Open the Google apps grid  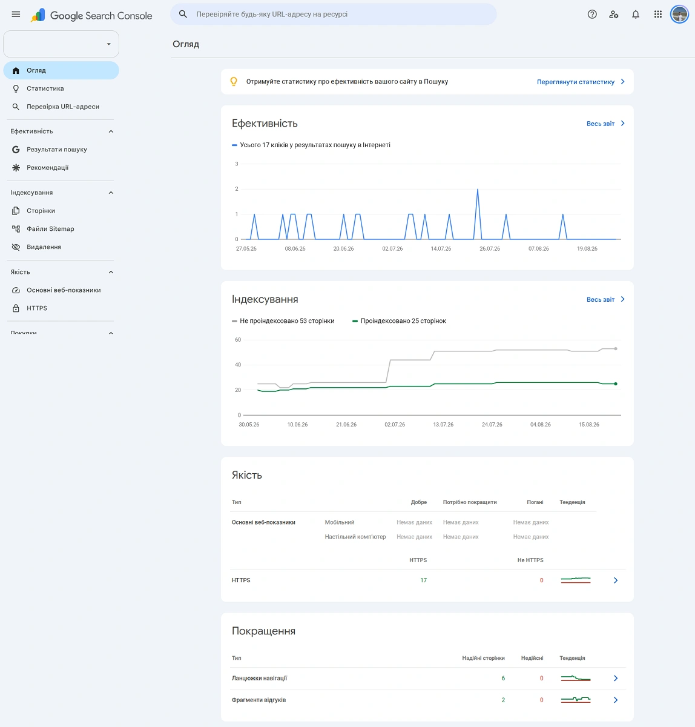pyautogui.click(x=658, y=15)
